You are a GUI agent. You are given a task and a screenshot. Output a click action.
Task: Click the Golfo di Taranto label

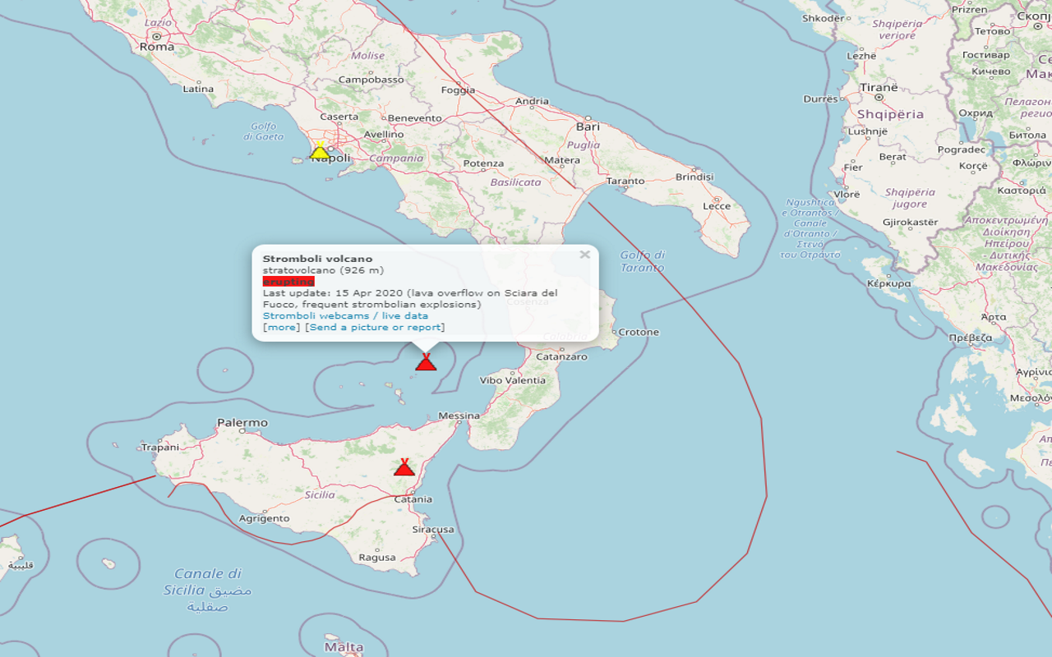click(x=643, y=261)
